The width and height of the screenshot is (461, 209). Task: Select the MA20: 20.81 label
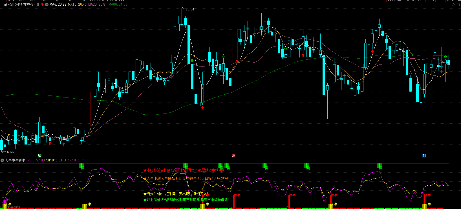pyautogui.click(x=98, y=5)
